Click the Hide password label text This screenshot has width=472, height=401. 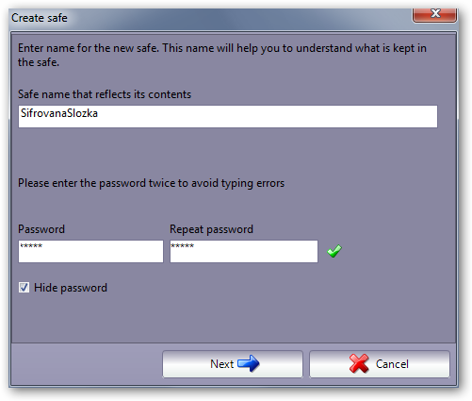(71, 288)
